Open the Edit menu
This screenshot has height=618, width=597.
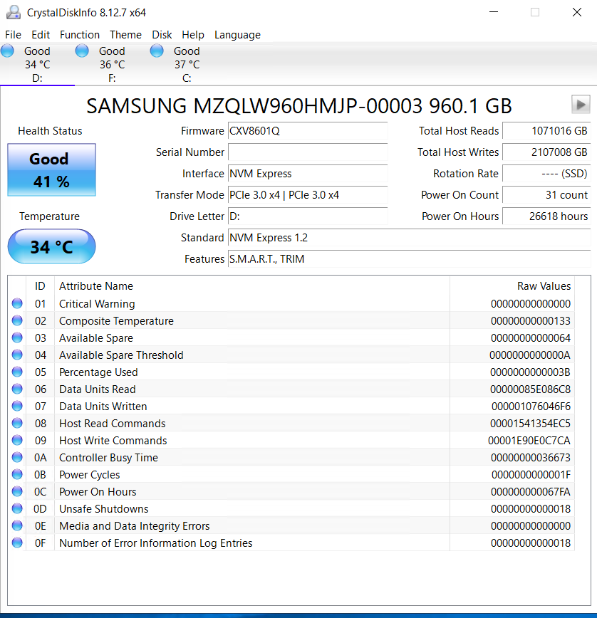click(x=41, y=35)
